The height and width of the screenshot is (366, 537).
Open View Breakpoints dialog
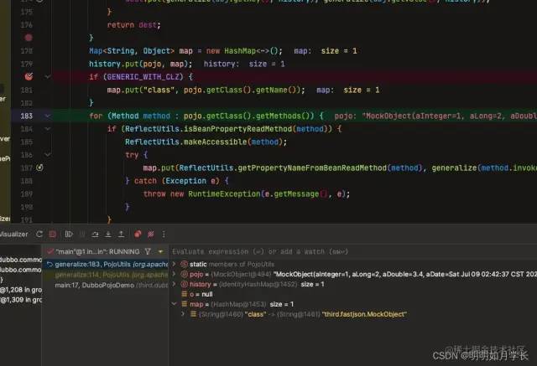point(138,235)
